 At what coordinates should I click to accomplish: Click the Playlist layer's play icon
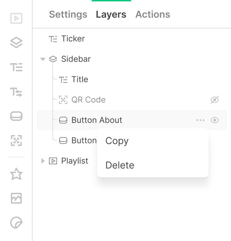(x=53, y=161)
